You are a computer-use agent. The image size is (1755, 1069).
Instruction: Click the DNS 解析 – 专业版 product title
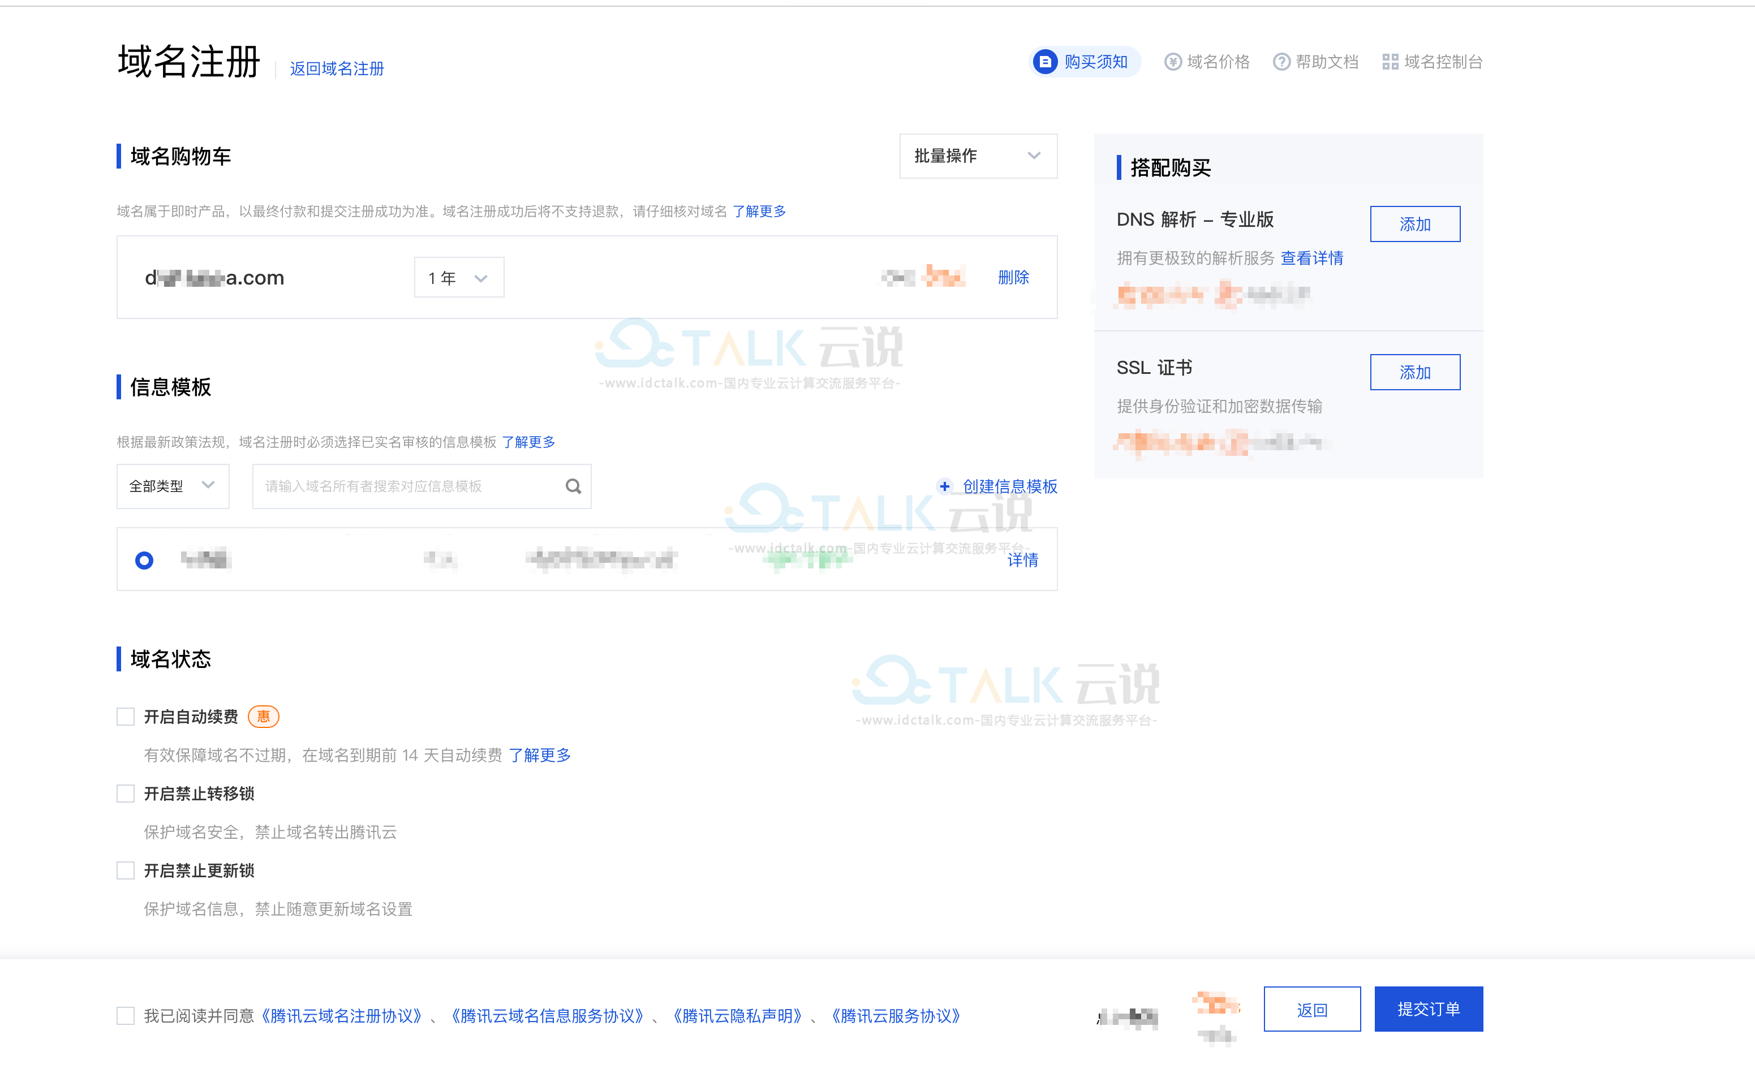pos(1195,219)
